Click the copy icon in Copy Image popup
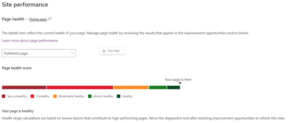The width and height of the screenshot is (288, 123). click(104, 51)
